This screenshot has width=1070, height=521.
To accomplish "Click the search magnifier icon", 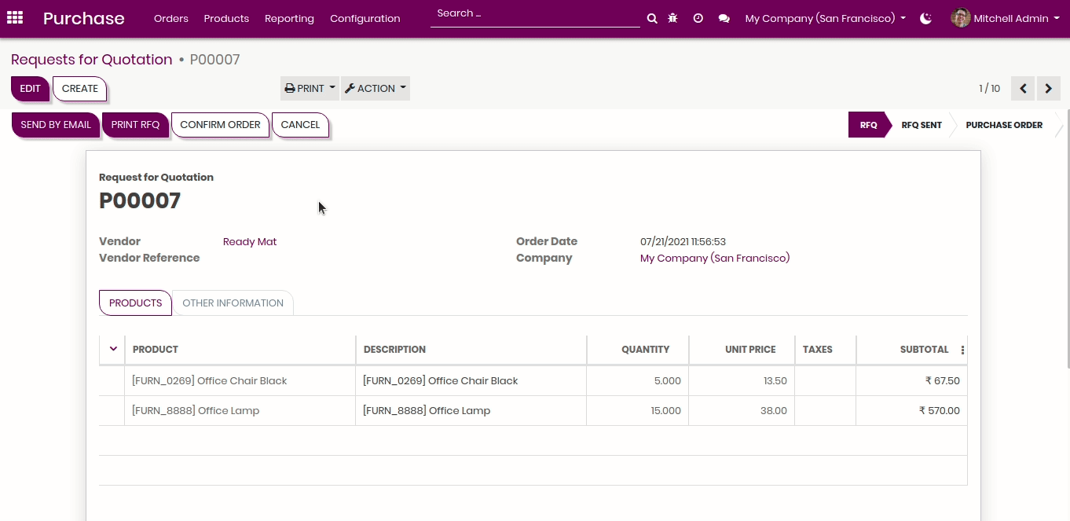I will pyautogui.click(x=652, y=18).
